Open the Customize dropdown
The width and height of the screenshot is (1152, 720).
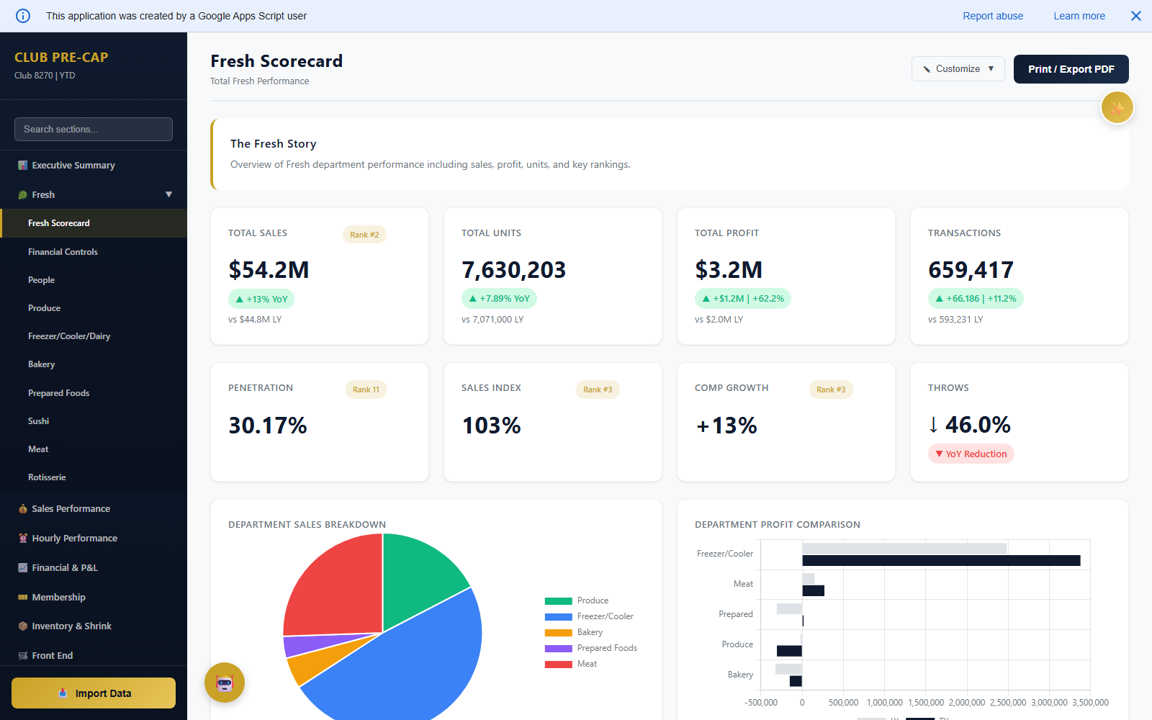pos(958,69)
